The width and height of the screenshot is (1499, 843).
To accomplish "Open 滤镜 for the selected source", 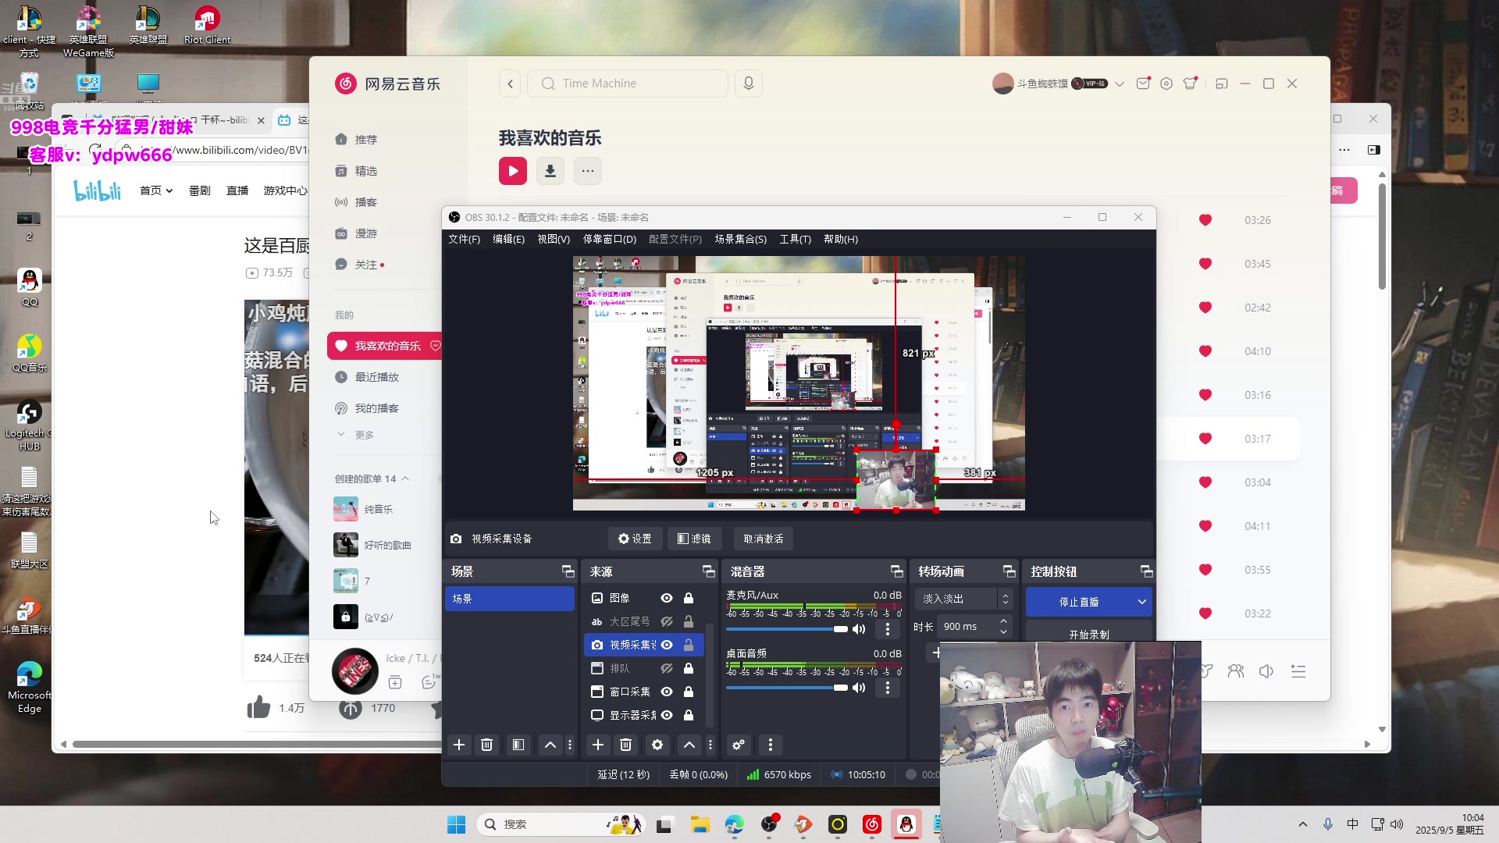I will (x=694, y=539).
